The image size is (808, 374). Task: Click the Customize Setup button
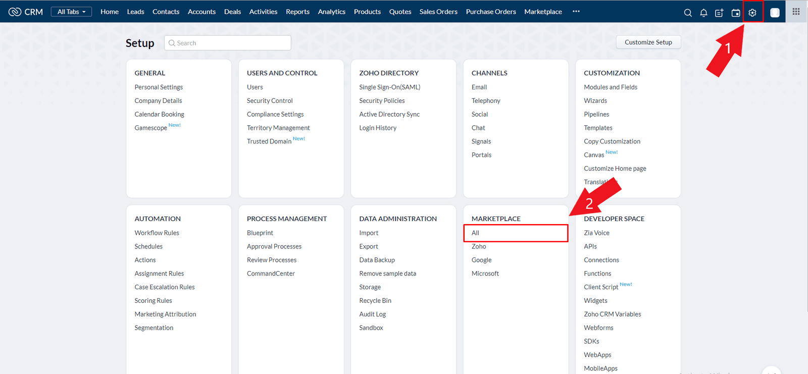point(648,42)
